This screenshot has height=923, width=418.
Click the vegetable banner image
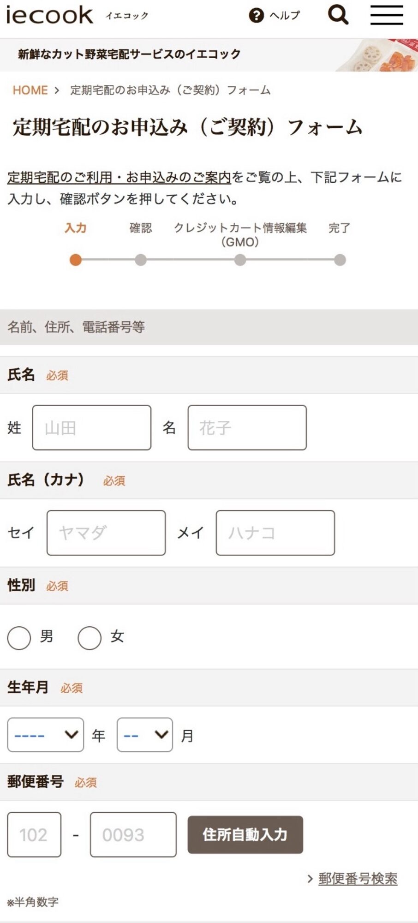click(378, 55)
